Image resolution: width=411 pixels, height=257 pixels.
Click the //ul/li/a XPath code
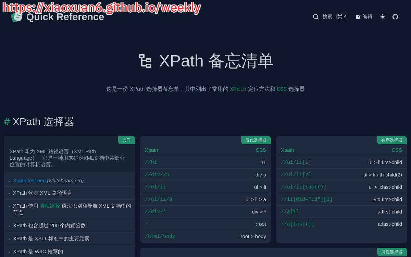[159, 199]
